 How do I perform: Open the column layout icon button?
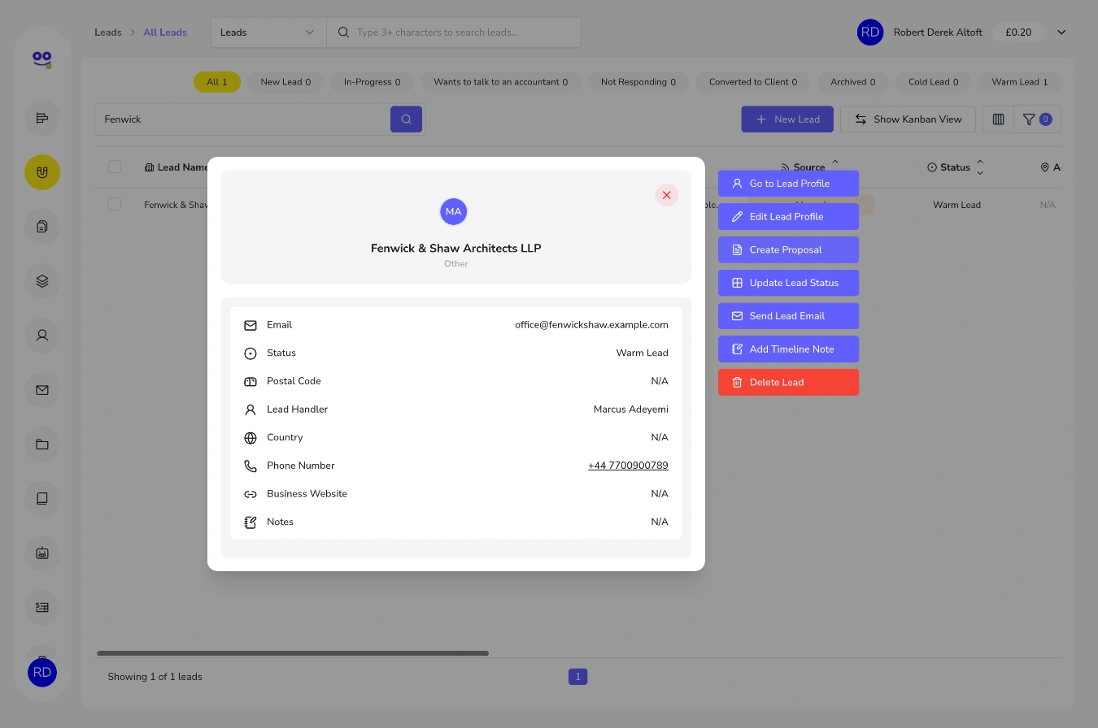(x=998, y=119)
